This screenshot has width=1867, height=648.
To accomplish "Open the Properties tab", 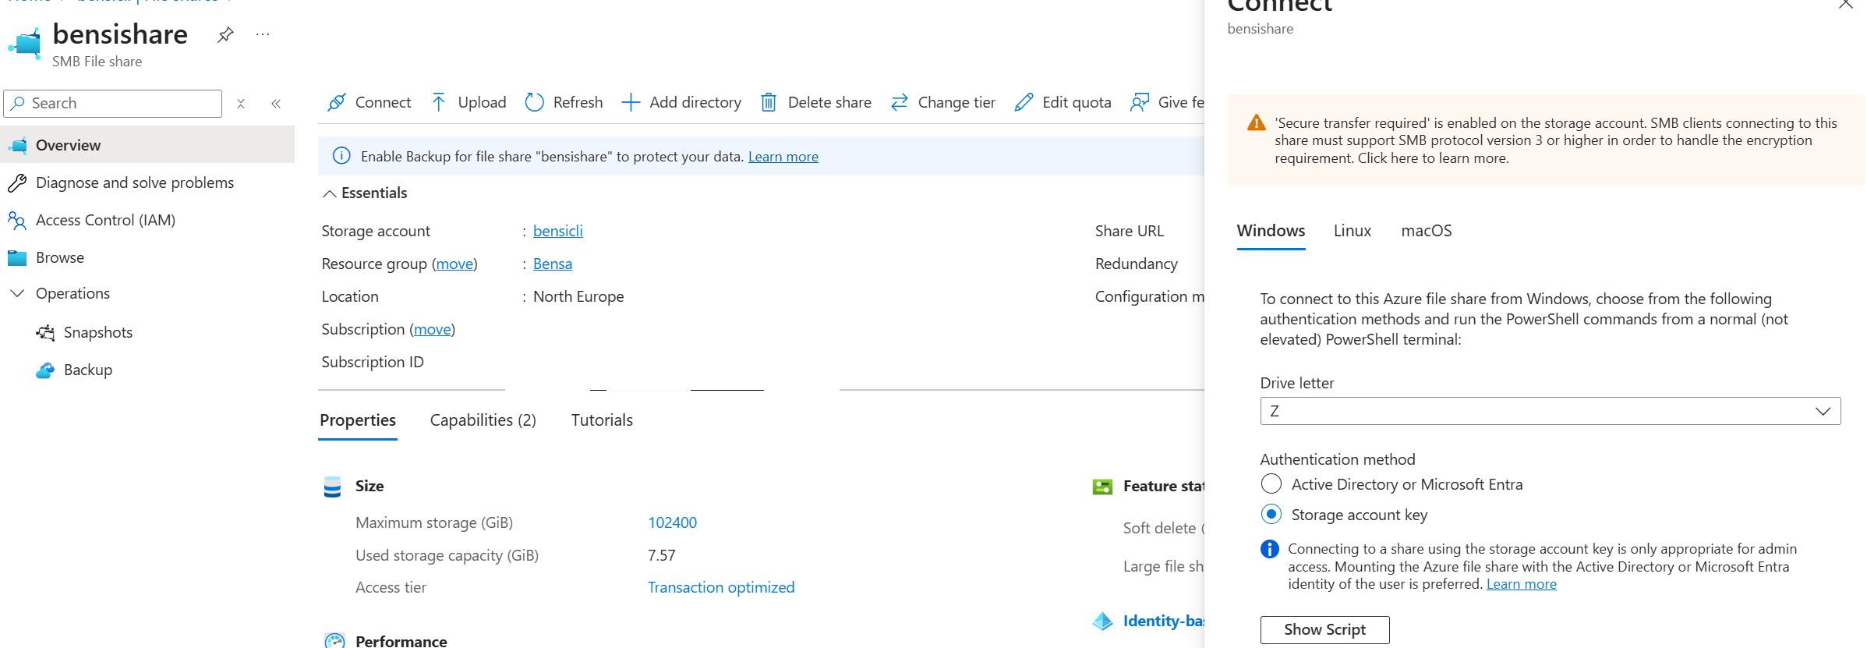I will click(x=358, y=420).
